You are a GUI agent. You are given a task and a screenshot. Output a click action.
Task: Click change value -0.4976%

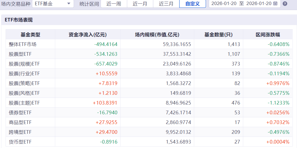[279, 132]
